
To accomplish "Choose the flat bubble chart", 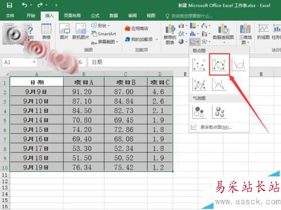I will (x=200, y=112).
